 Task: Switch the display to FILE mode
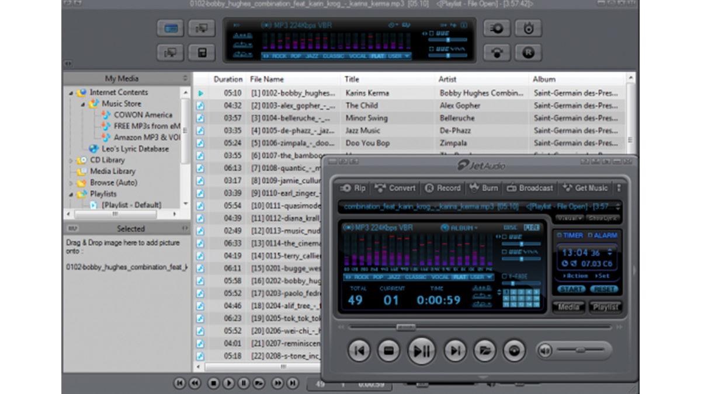(532, 226)
